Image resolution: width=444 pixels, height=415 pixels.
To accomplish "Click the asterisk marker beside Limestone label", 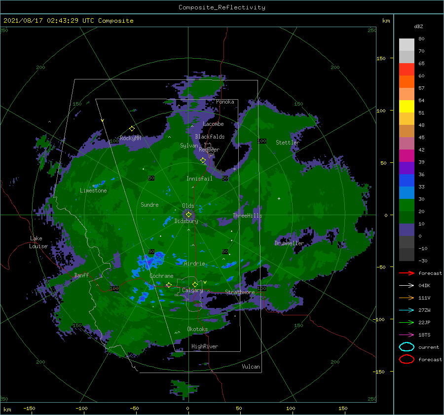I will pos(93,186).
